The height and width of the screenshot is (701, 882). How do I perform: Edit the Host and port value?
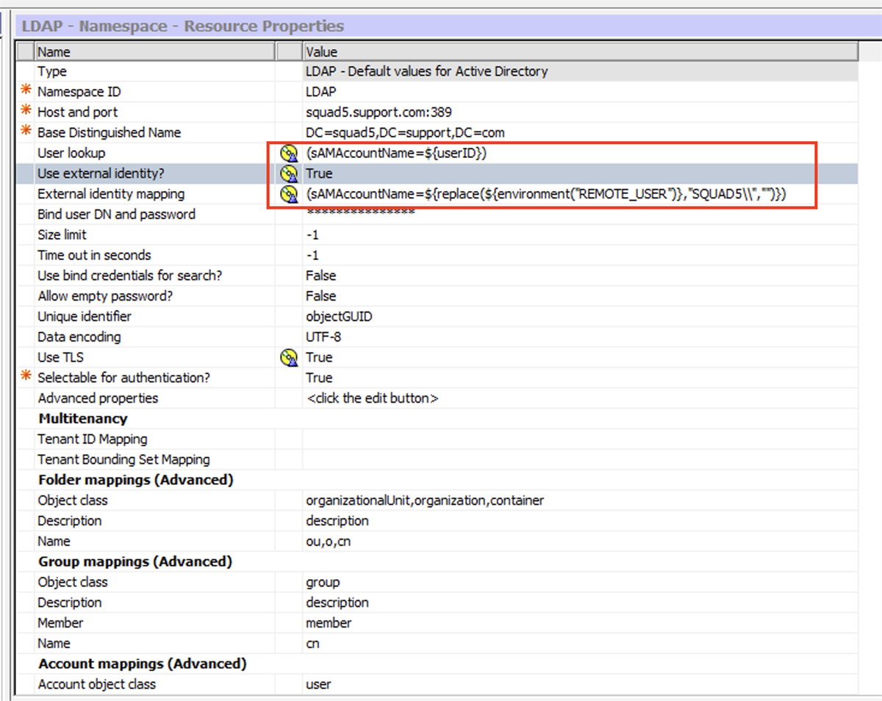click(x=379, y=112)
